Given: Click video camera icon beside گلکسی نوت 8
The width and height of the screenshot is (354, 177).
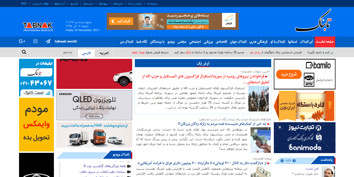Looking at the screenshot, I should pos(129,166).
